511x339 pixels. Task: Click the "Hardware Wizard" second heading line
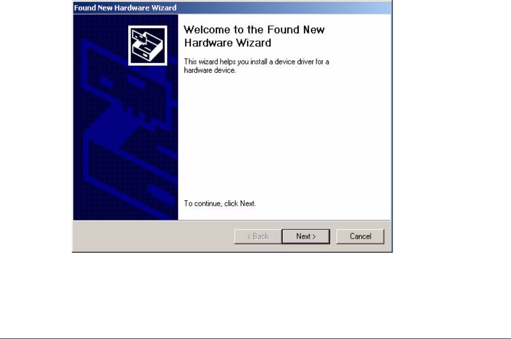(x=228, y=43)
